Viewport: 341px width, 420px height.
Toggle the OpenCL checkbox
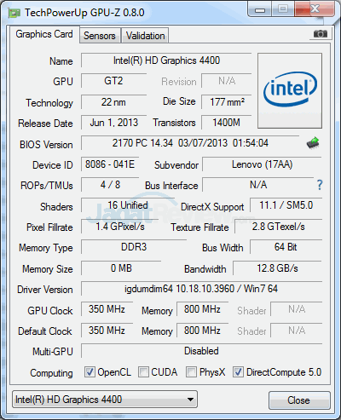click(x=90, y=371)
